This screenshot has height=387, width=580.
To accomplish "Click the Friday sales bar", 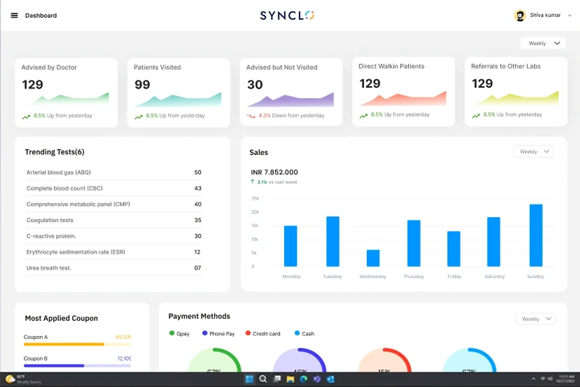I will (454, 249).
